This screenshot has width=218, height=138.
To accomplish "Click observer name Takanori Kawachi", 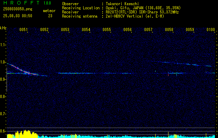I will click(122, 4).
